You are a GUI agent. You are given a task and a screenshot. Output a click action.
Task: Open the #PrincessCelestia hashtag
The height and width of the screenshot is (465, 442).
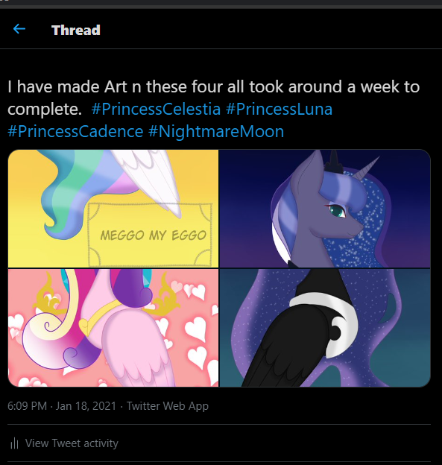[156, 109]
